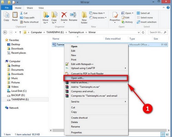This screenshot has width=172, height=137.
Task: Click the Copy to folder icon
Action: [54, 15]
